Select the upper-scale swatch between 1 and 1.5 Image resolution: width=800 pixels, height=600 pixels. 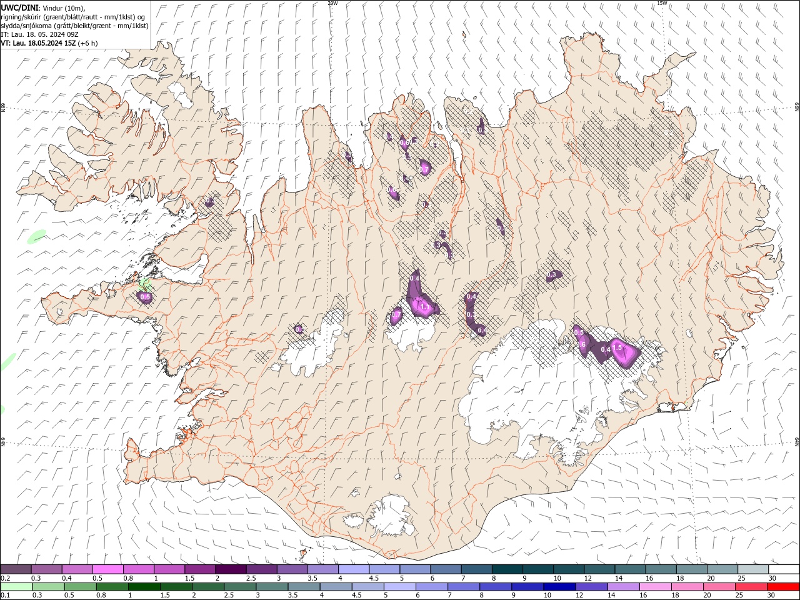coord(169,569)
